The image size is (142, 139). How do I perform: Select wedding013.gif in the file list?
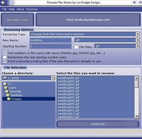click(96, 117)
